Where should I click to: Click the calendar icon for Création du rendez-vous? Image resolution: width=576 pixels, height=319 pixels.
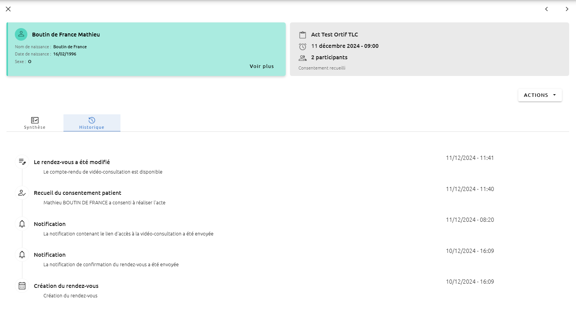[x=22, y=286]
